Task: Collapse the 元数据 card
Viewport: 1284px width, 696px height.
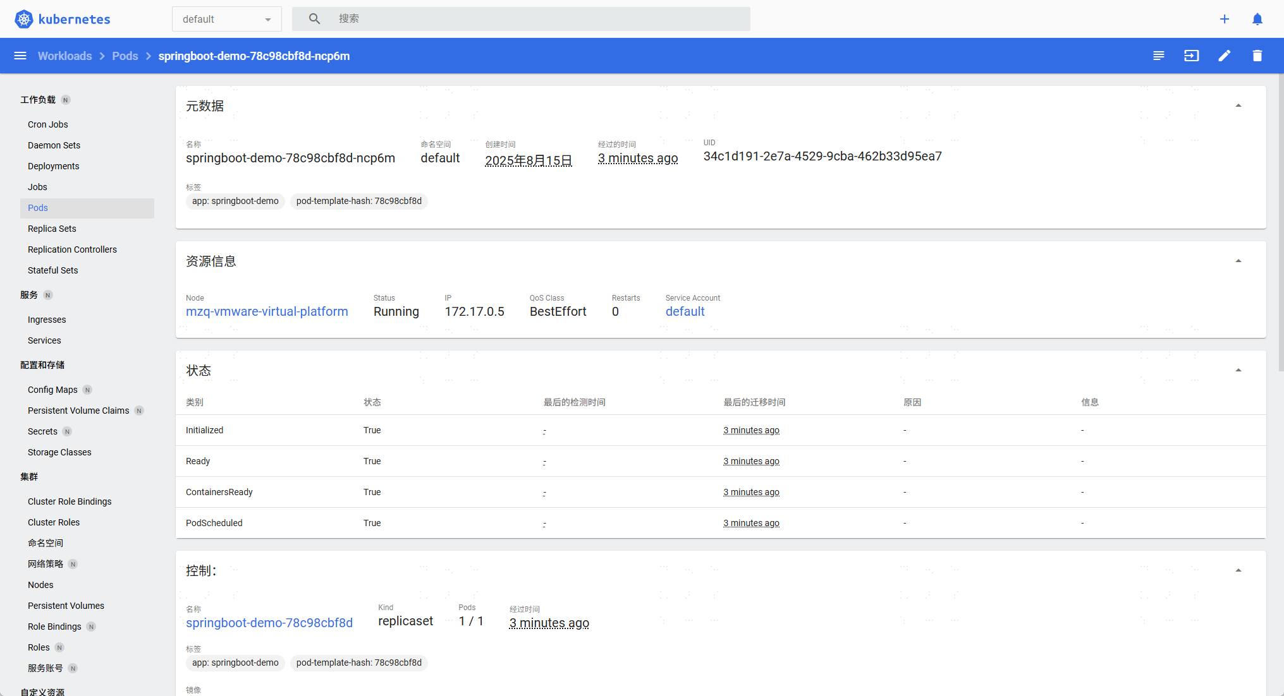Action: click(1238, 105)
